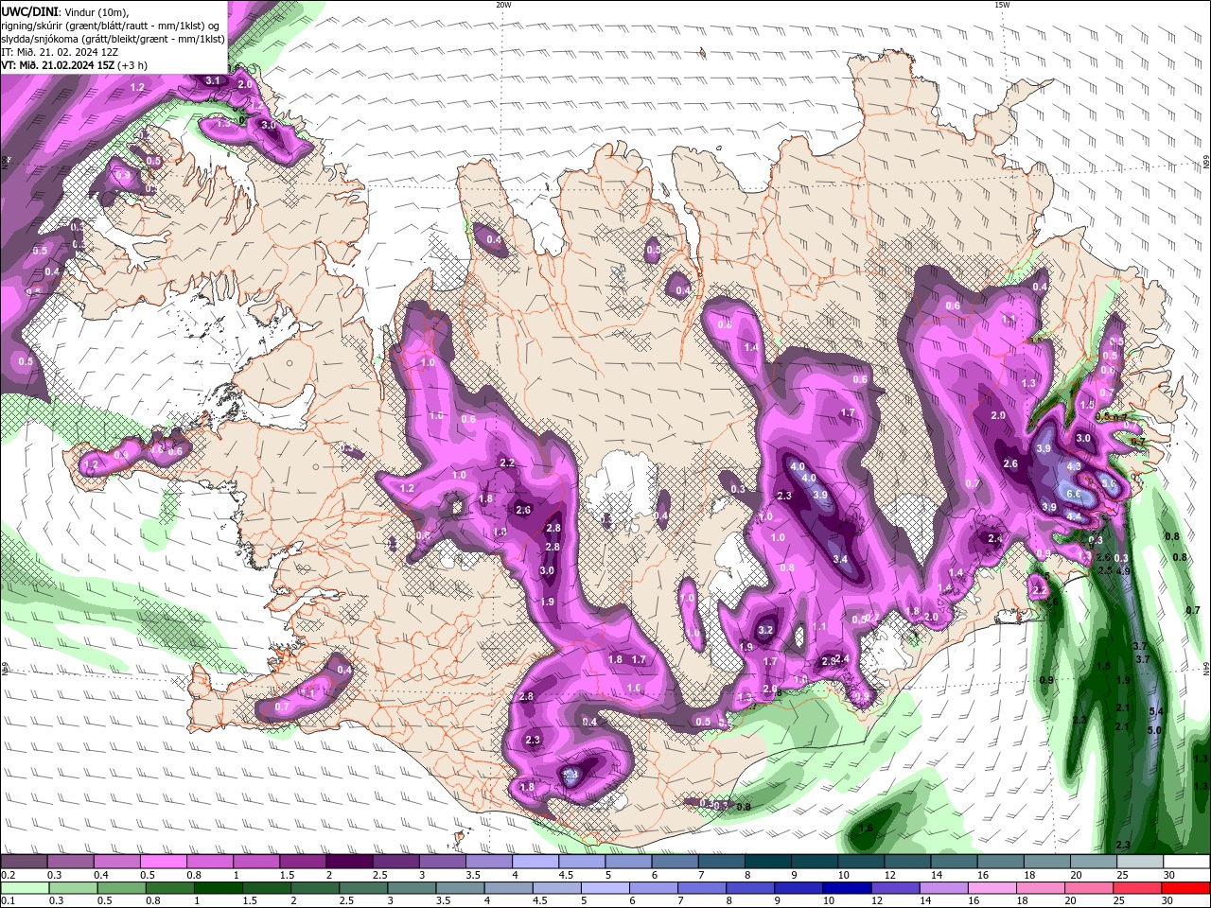This screenshot has width=1211, height=908.
Task: Click the '4.3' value near the east coast
Action: (1074, 466)
